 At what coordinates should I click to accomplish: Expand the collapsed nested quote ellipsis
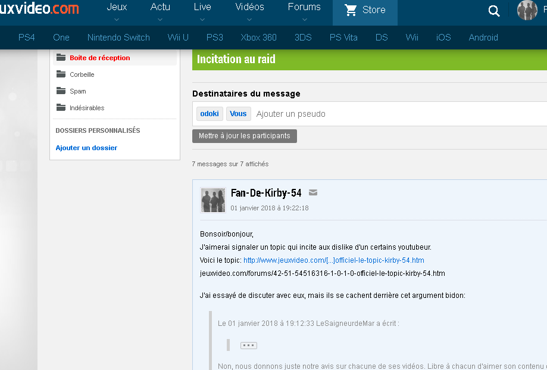pyautogui.click(x=248, y=346)
